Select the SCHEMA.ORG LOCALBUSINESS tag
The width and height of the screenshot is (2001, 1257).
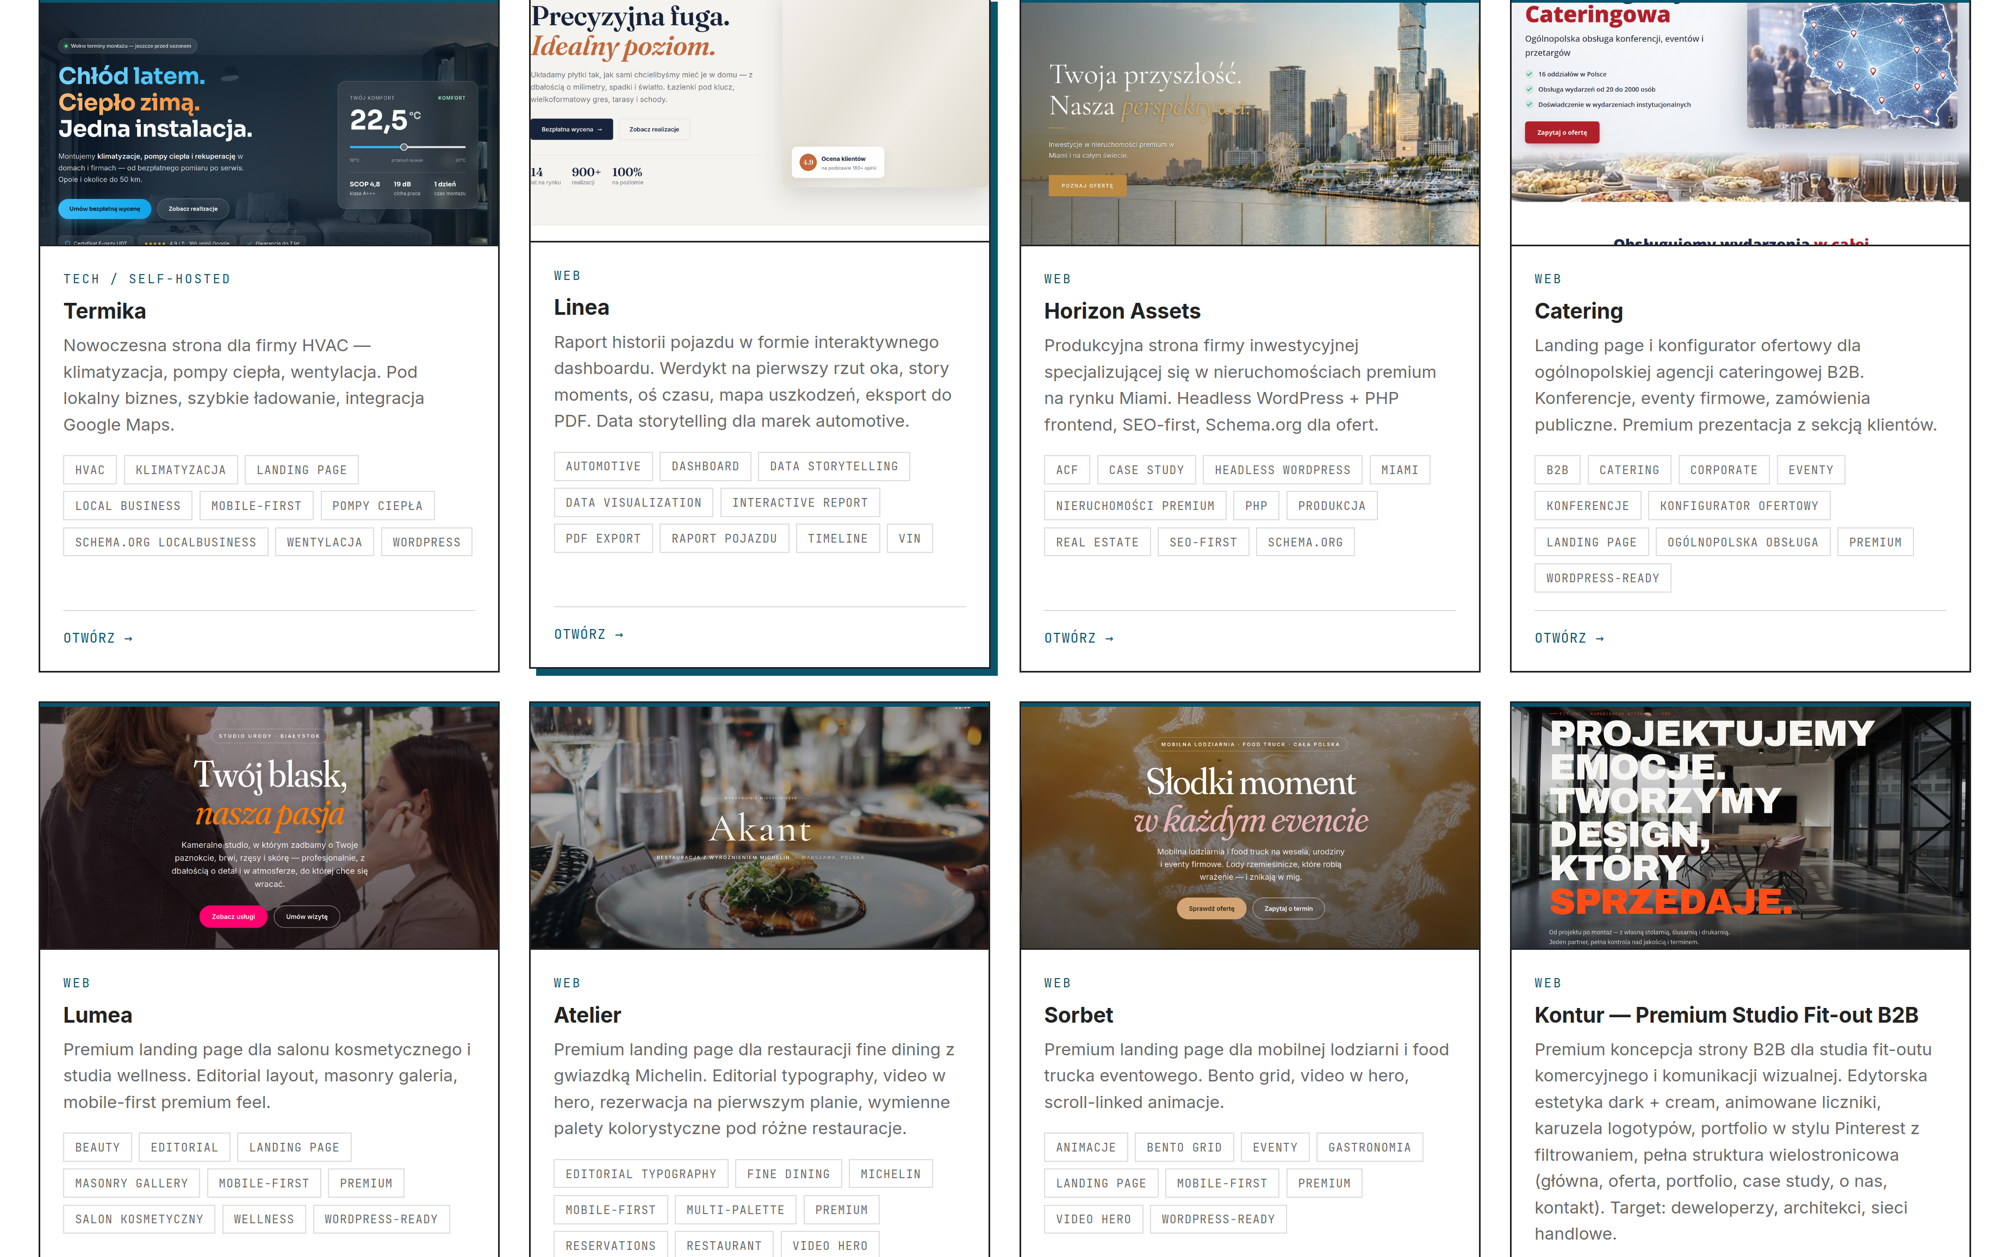(165, 542)
